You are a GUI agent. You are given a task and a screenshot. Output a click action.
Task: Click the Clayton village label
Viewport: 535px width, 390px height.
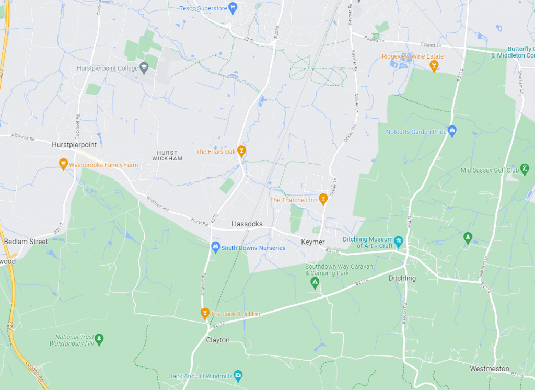coord(218,340)
